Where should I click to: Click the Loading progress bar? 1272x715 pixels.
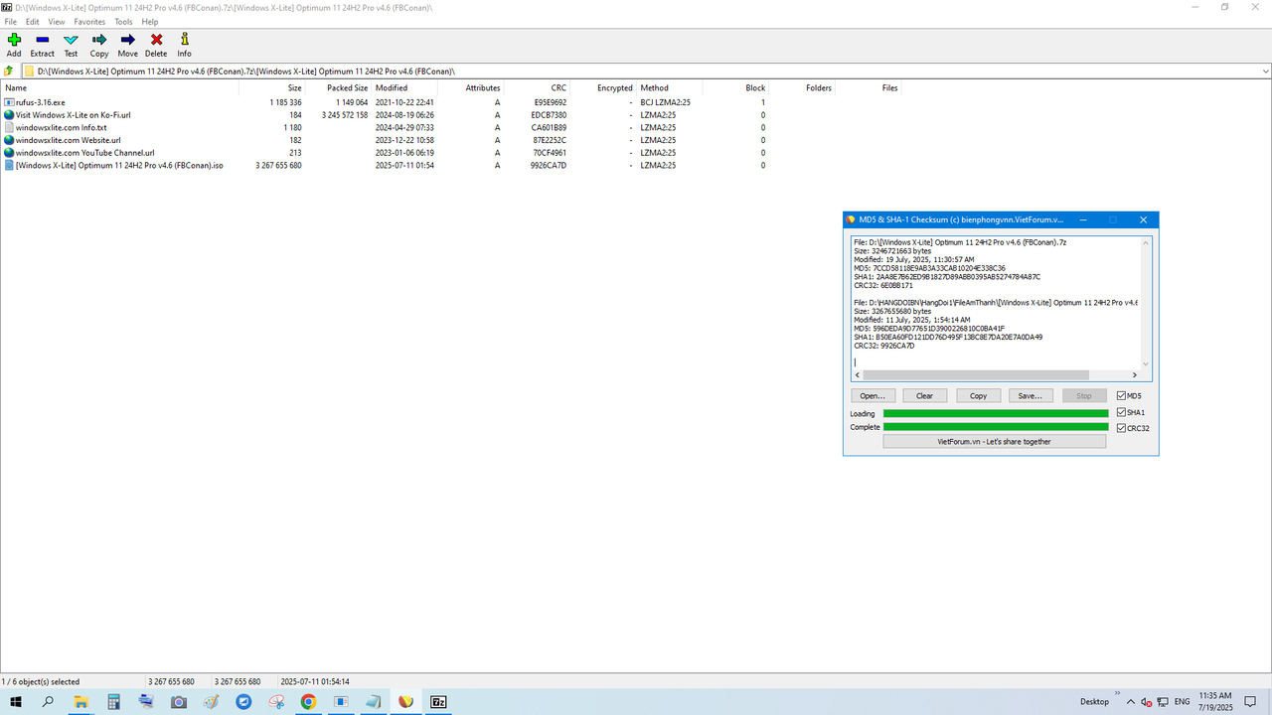click(x=994, y=413)
